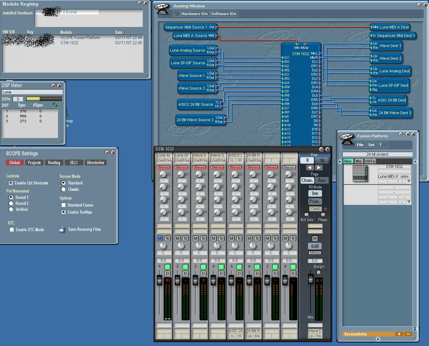
Task: Expand the empty device slot dropdown arrow
Action: pyautogui.click(x=409, y=202)
